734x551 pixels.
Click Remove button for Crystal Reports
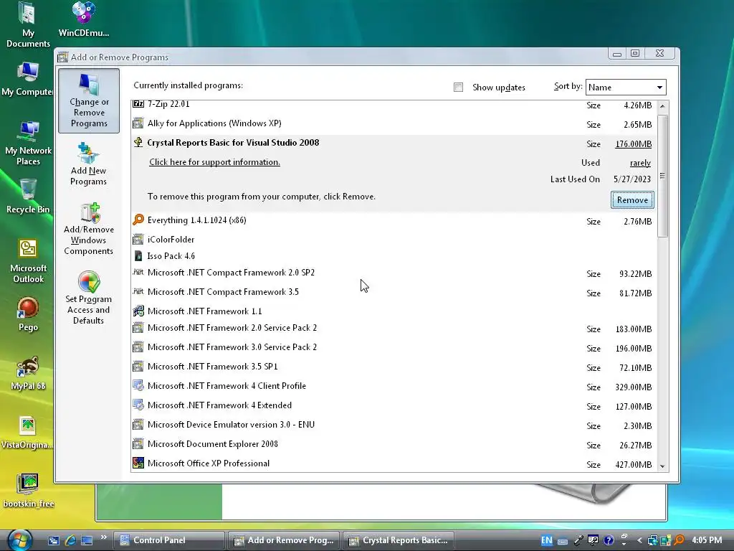632,200
